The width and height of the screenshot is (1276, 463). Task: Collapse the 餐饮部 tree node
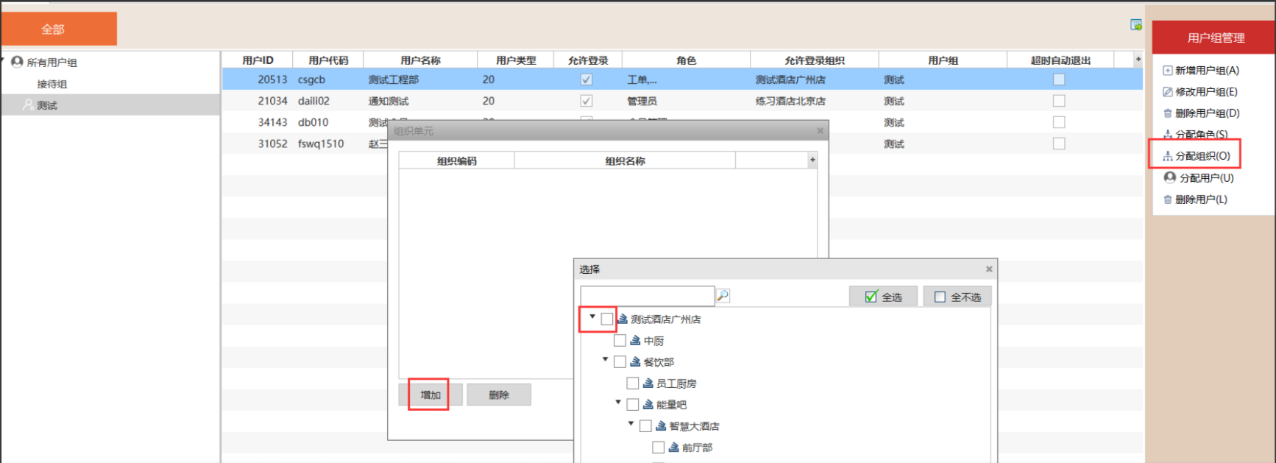click(606, 360)
